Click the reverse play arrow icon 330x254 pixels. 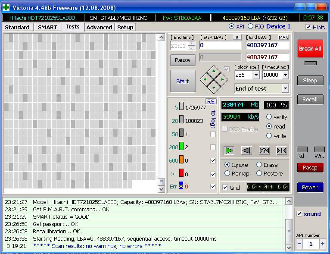point(246,150)
